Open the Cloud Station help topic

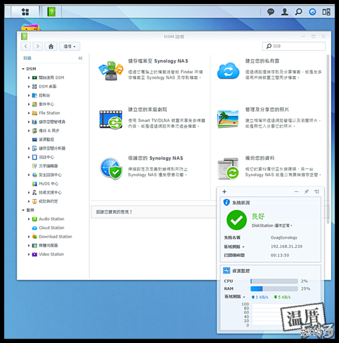point(51,228)
